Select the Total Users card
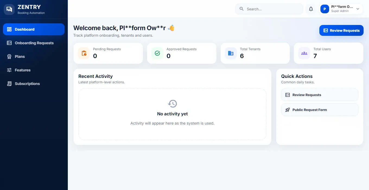 [x=329, y=53]
